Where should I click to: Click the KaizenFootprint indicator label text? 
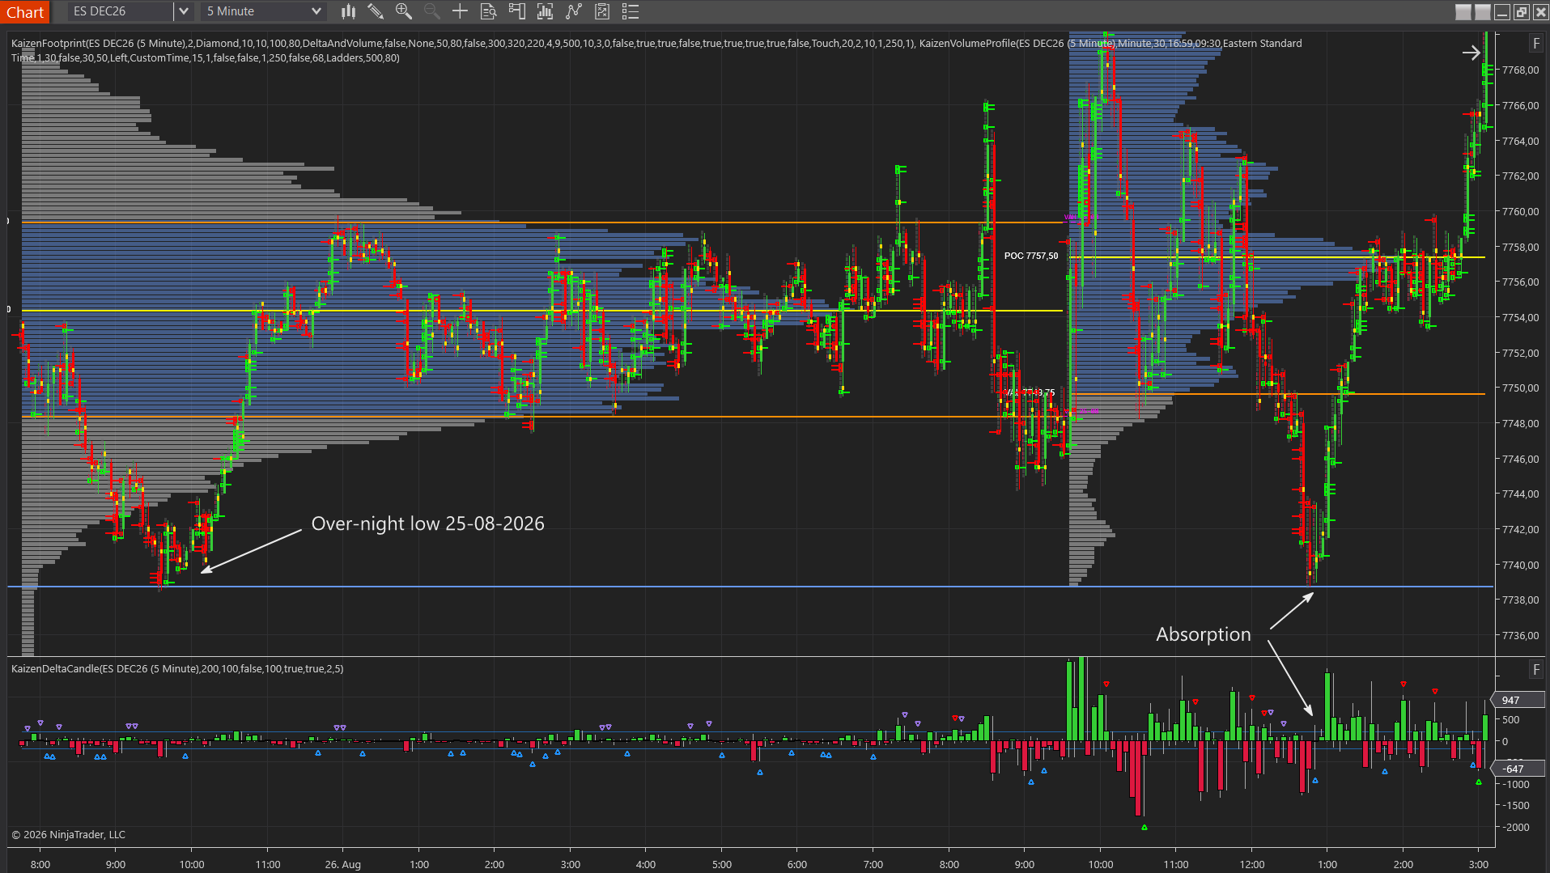point(656,50)
